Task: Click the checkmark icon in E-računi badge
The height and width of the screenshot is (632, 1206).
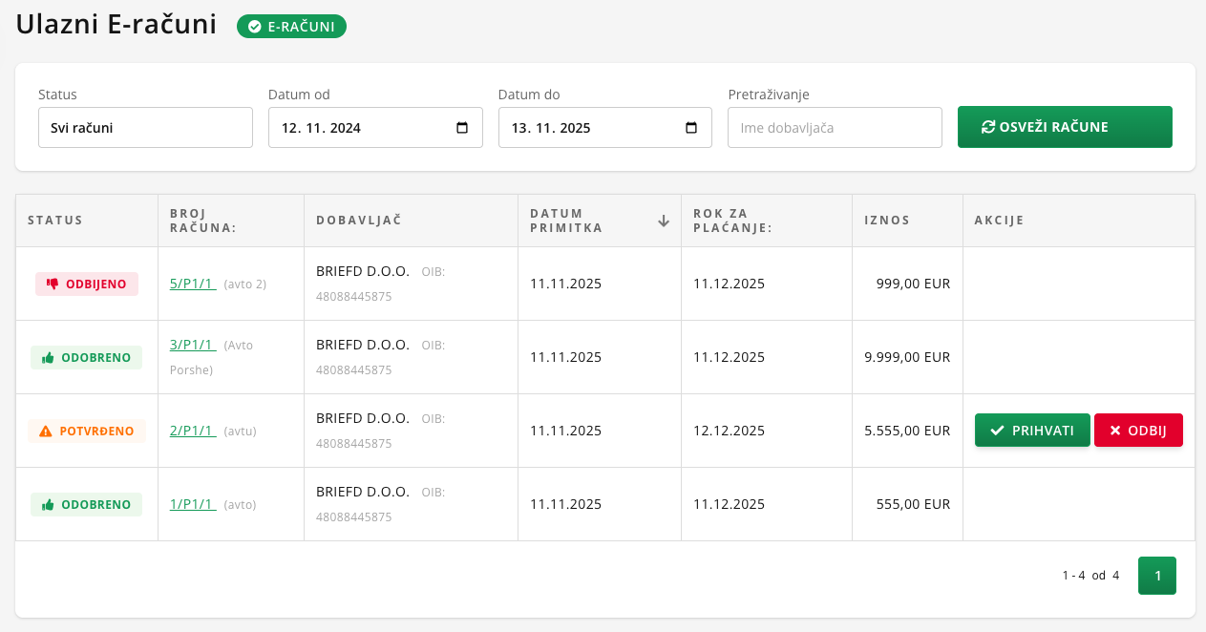Action: [254, 27]
